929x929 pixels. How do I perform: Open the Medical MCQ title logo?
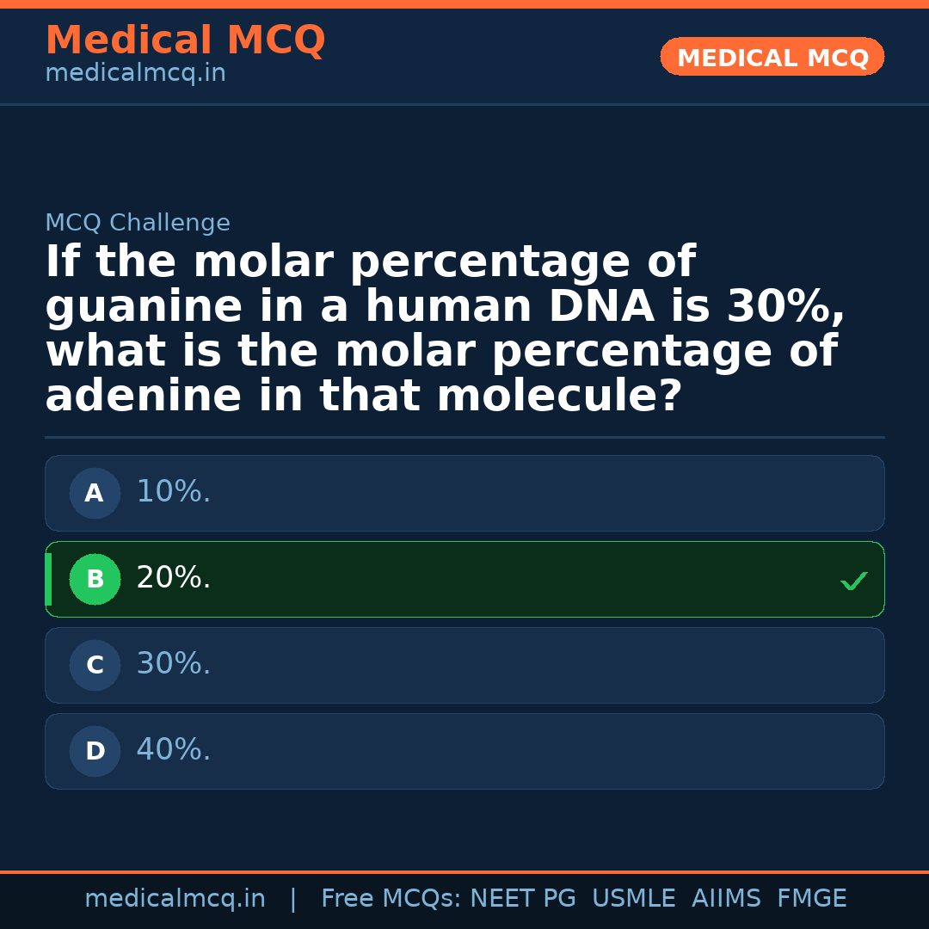point(185,40)
